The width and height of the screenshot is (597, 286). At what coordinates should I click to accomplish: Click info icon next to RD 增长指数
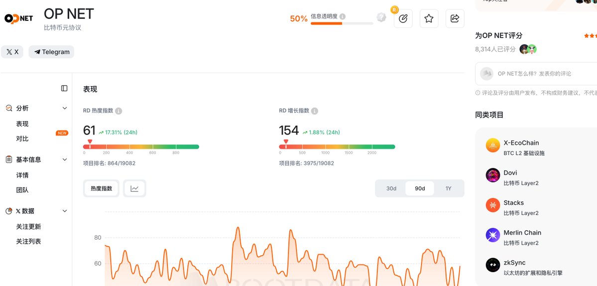pyautogui.click(x=315, y=111)
